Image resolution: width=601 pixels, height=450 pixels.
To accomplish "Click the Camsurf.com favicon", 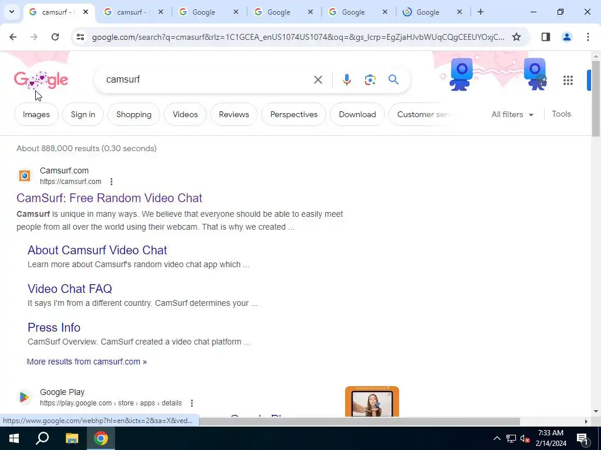I will click(x=25, y=176).
